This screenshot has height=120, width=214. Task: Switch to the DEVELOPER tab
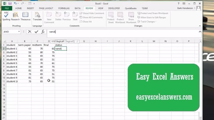(114, 8)
